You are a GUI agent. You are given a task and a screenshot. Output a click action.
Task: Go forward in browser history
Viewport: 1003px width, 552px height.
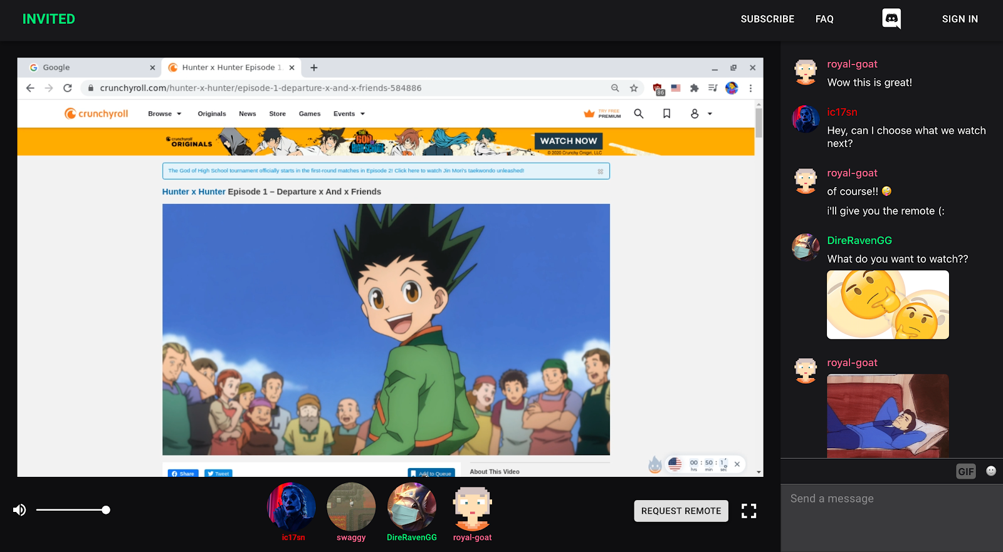click(49, 88)
